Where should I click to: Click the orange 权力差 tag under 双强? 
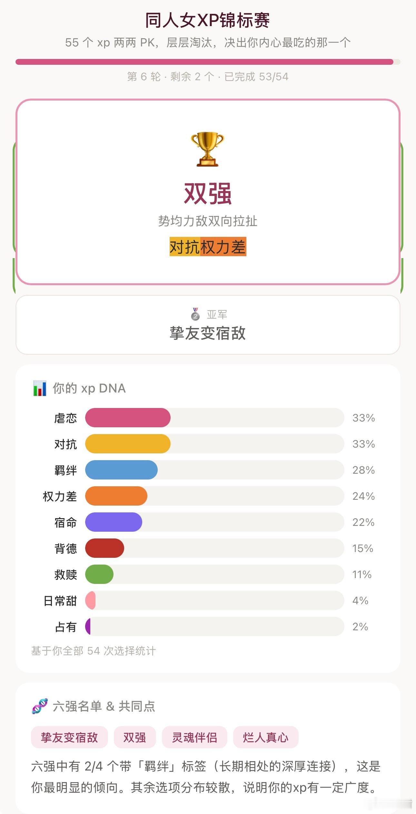pyautogui.click(x=223, y=247)
